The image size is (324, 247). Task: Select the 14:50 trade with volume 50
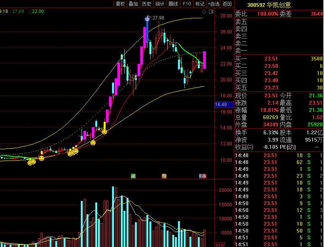click(279, 231)
